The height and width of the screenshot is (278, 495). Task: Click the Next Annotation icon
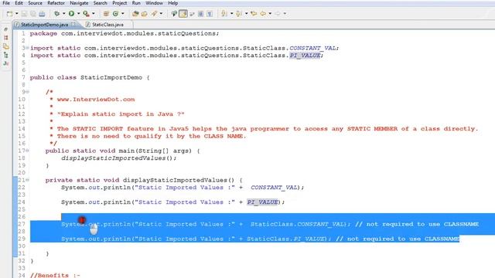tap(224, 14)
